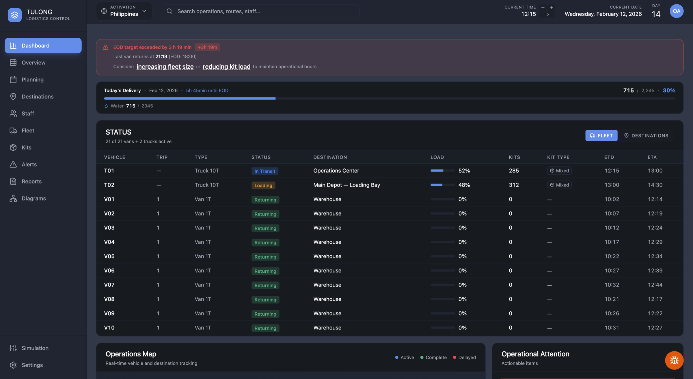Open the Simulation sliders icon
693x379 pixels.
(x=13, y=348)
